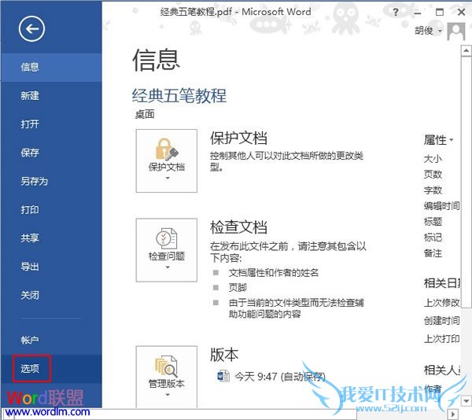Expand the 管理版本 button dropdown arrow

pyautogui.click(x=168, y=395)
